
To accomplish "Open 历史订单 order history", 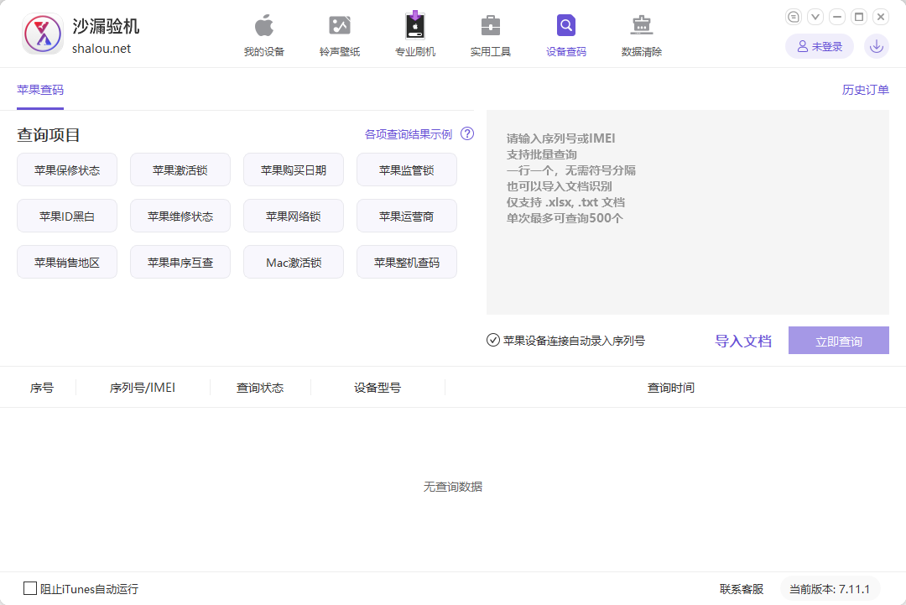I will (x=865, y=90).
